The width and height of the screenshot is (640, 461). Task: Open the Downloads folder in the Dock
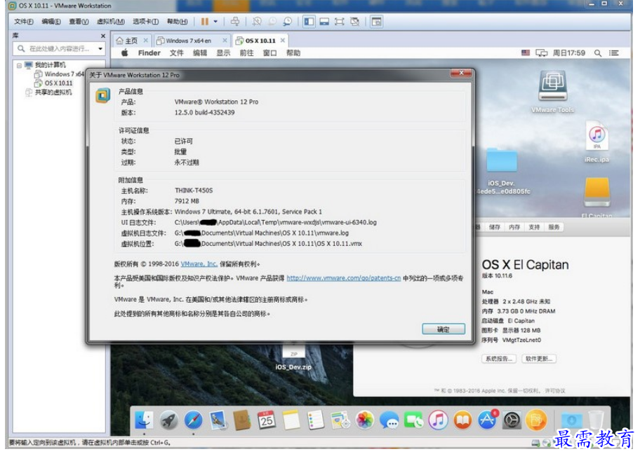pos(571,420)
